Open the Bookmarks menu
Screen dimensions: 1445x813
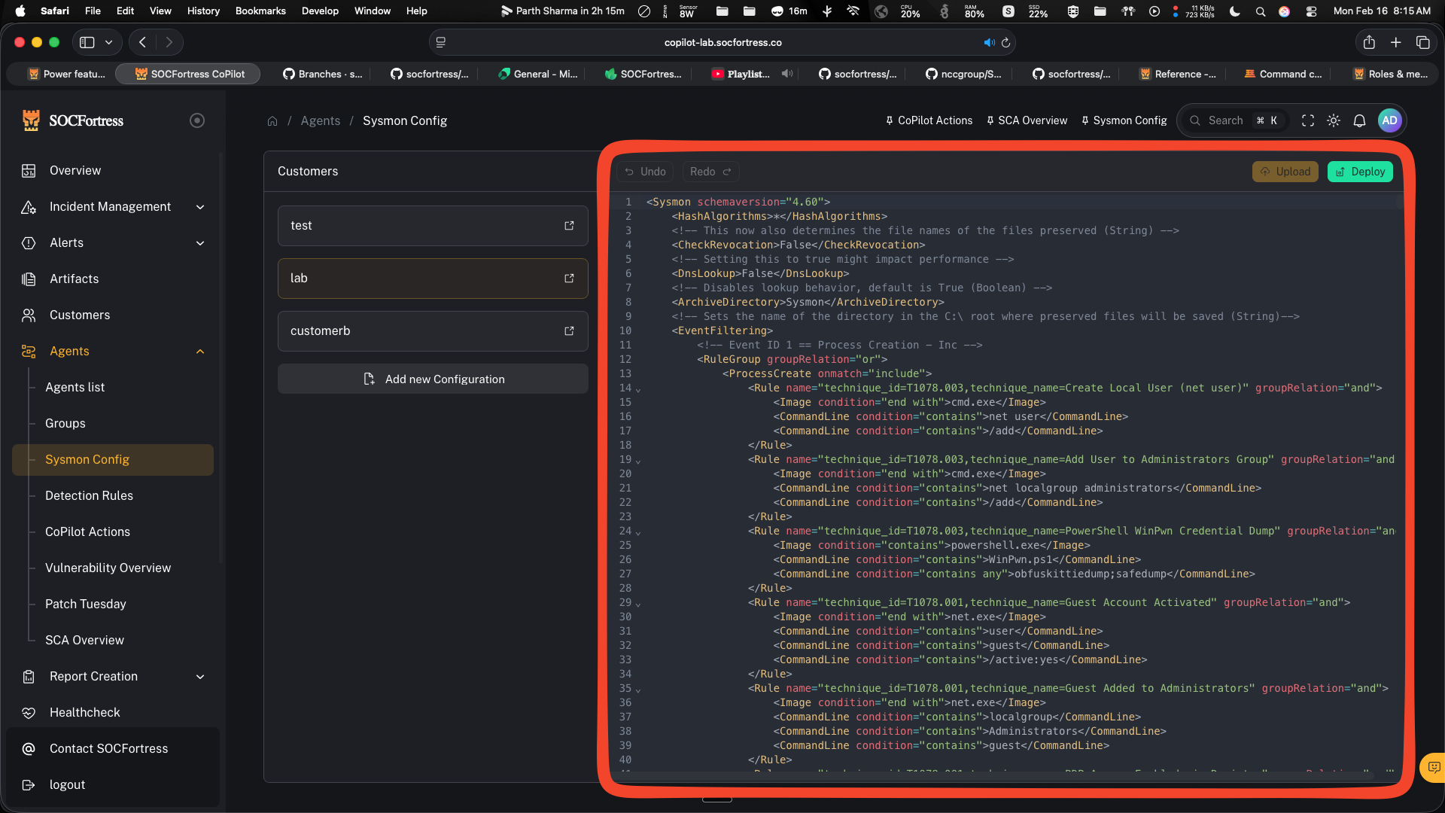point(260,11)
